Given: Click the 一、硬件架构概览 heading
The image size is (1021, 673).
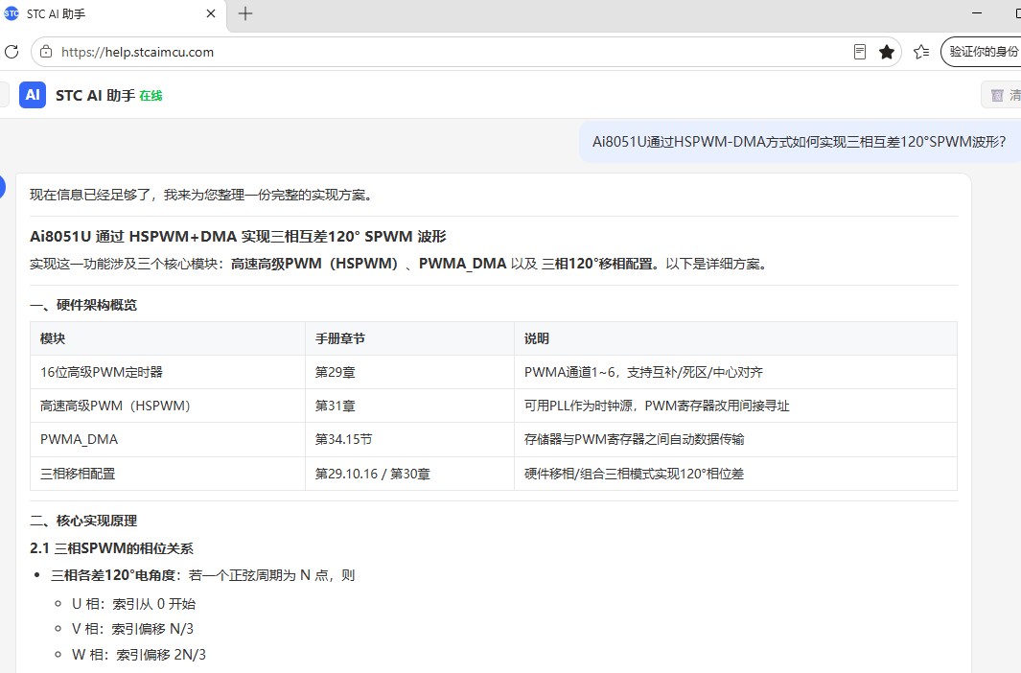Looking at the screenshot, I should click(x=83, y=305).
